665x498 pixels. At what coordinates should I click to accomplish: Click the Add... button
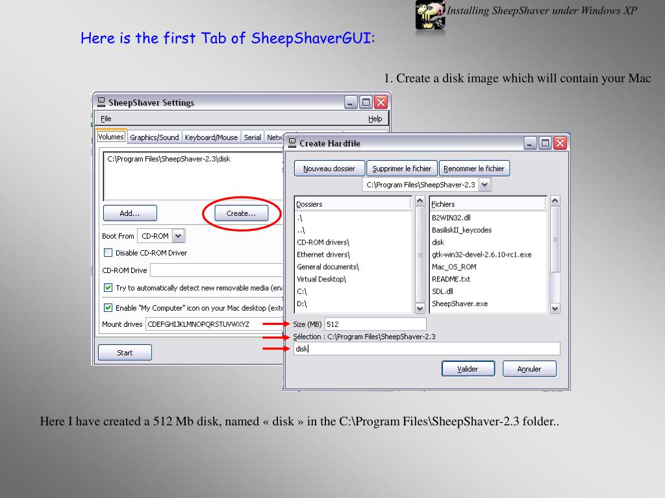click(x=130, y=213)
